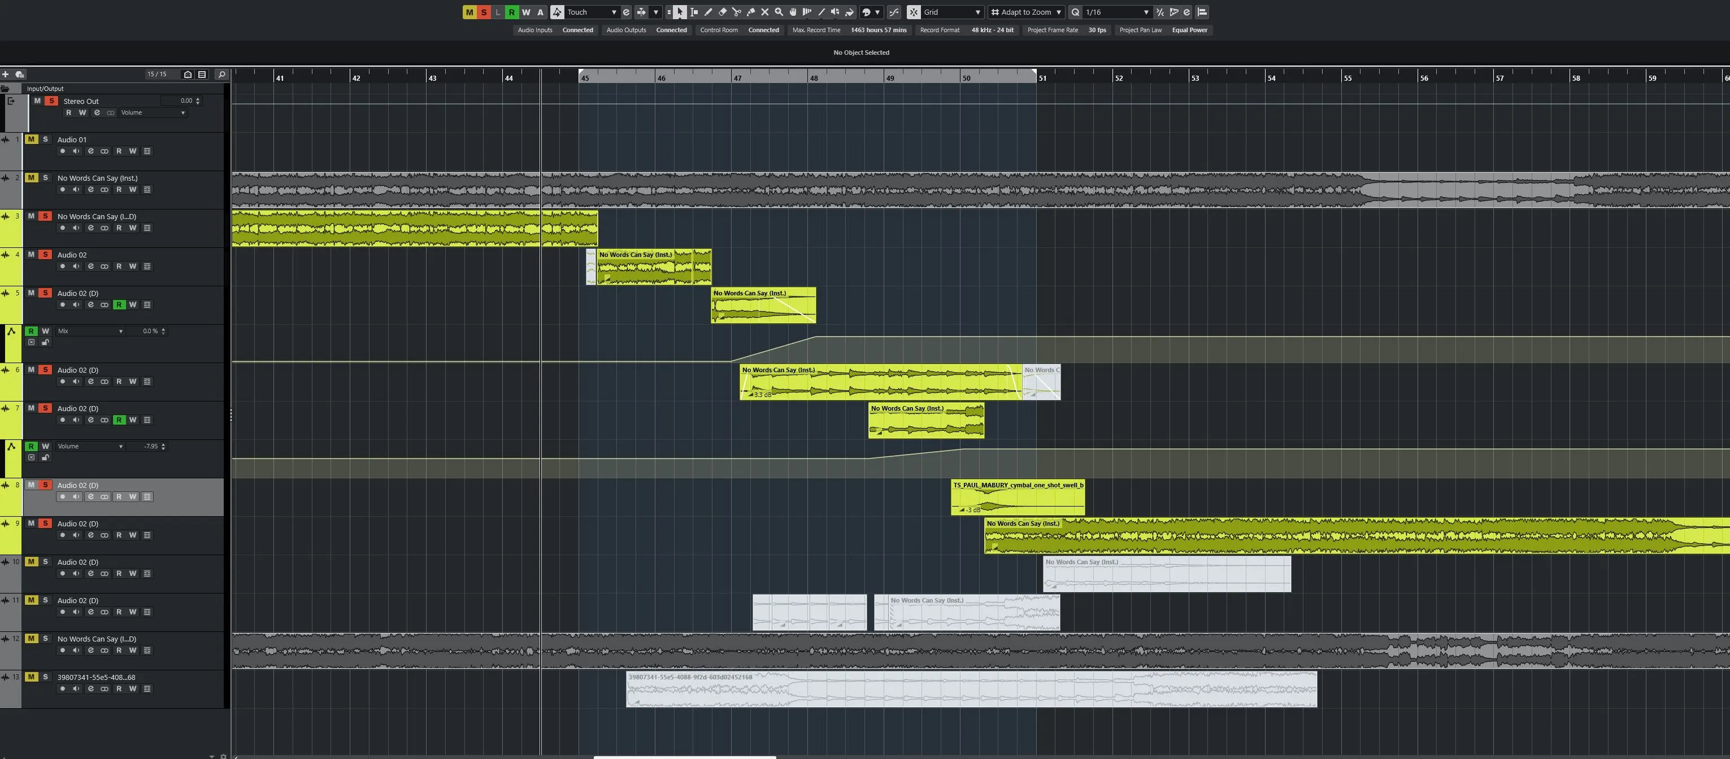1730x759 pixels.
Task: Select the Zoom magnifier tool
Action: (x=779, y=12)
